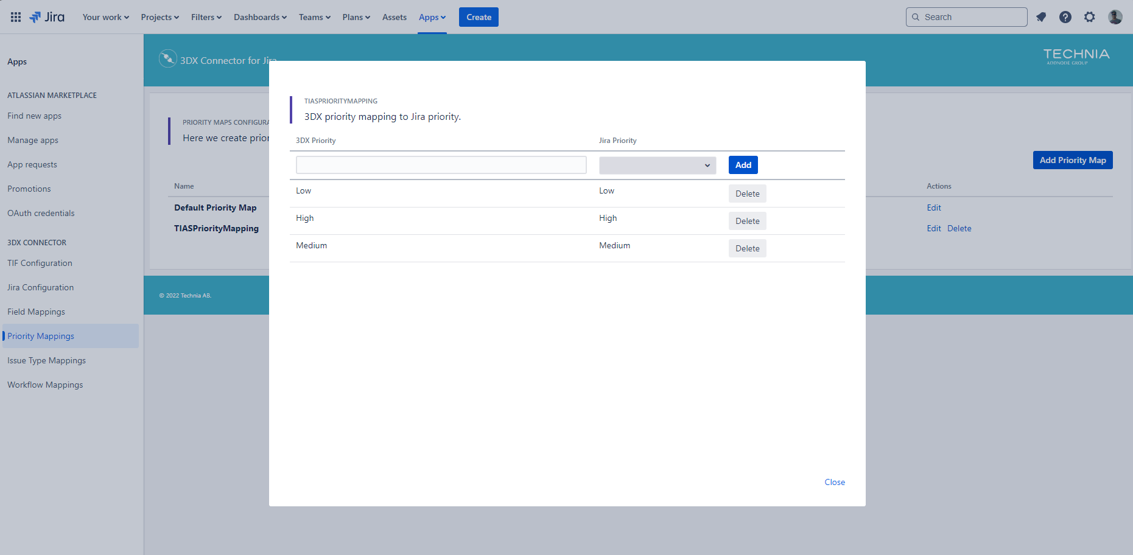Focus the 3DX Priority text field
The height and width of the screenshot is (555, 1133).
point(441,165)
